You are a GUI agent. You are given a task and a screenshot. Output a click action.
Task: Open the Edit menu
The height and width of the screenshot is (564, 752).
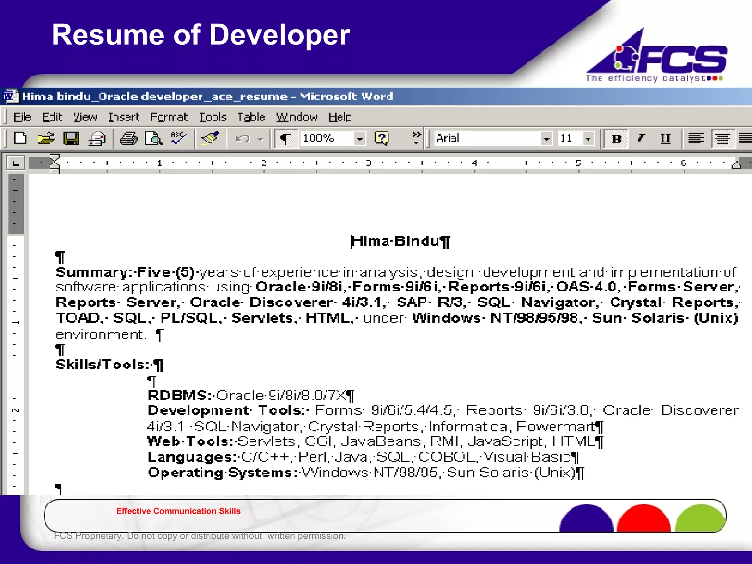coord(52,117)
